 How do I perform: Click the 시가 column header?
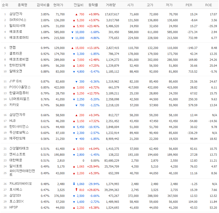coord(130,5)
